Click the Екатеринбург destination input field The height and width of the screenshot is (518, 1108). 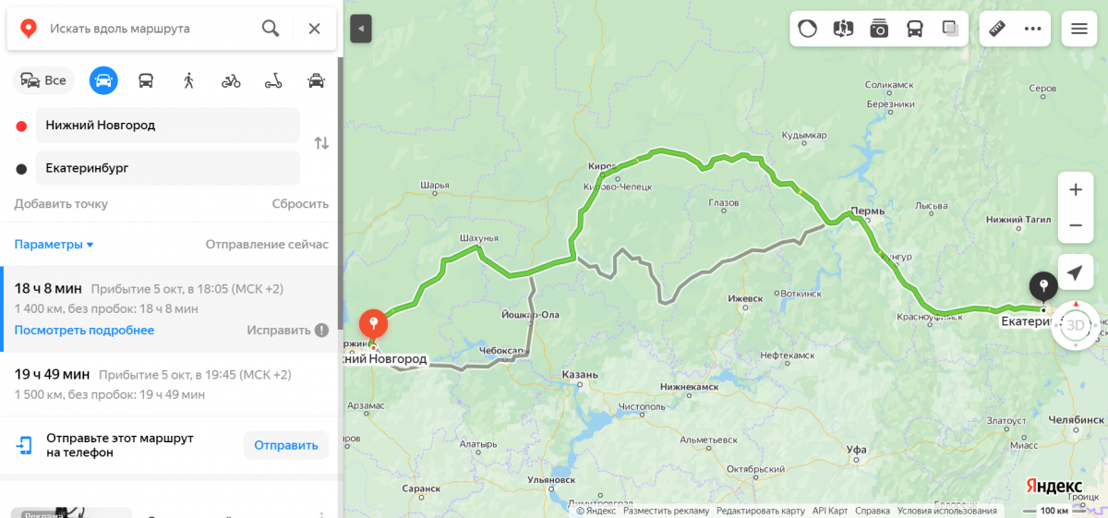168,168
